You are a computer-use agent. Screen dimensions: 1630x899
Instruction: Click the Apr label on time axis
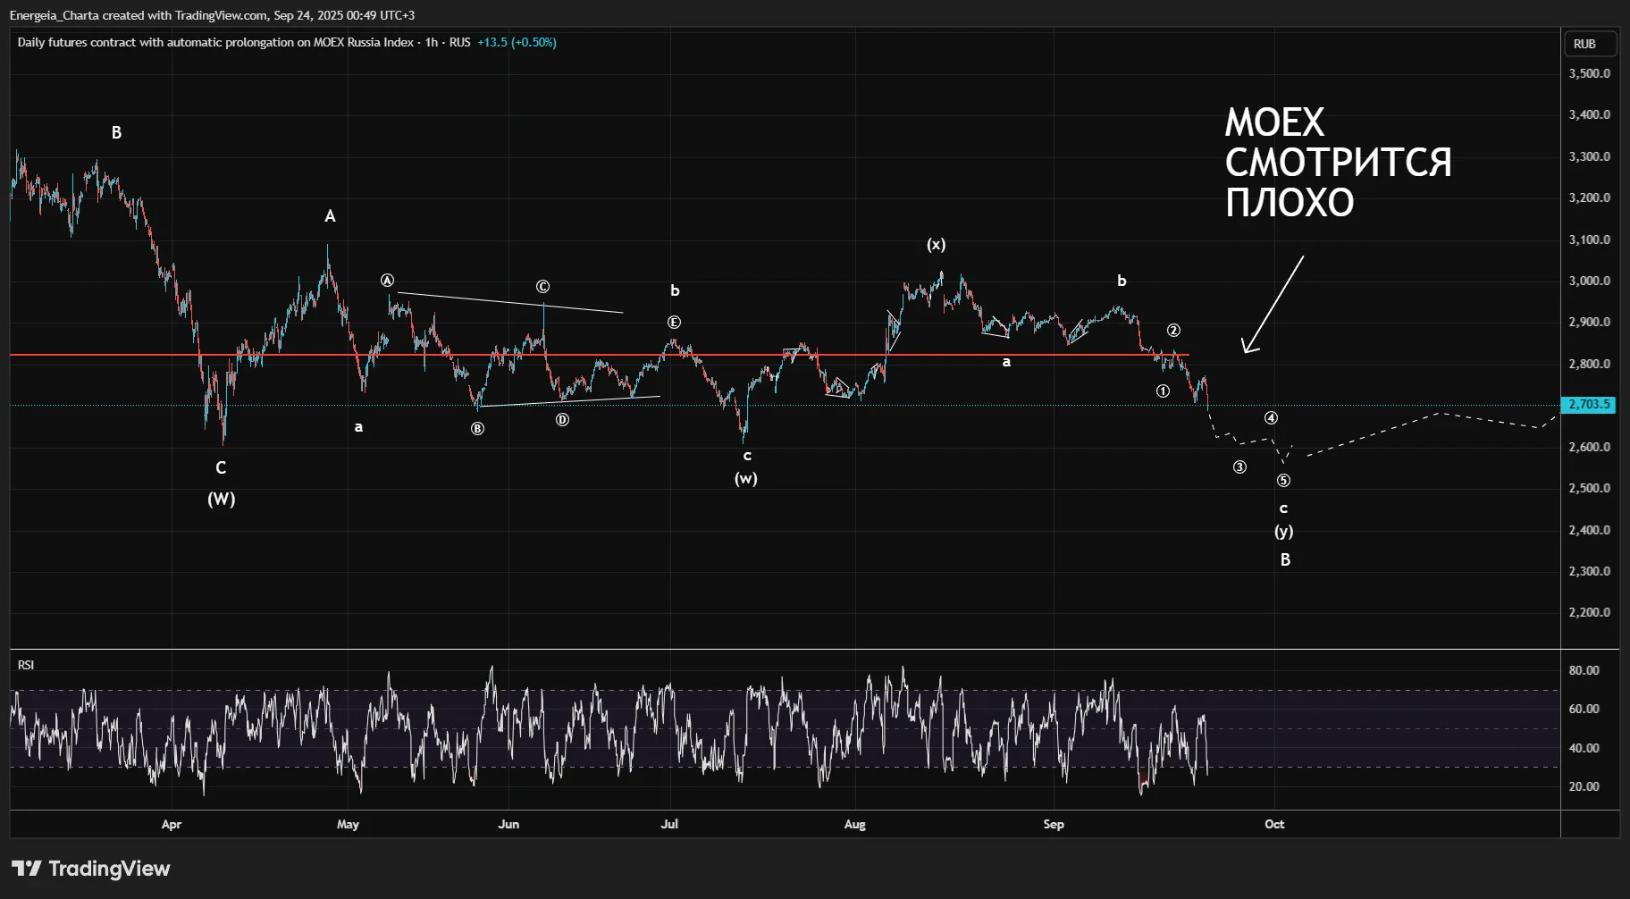(x=172, y=824)
